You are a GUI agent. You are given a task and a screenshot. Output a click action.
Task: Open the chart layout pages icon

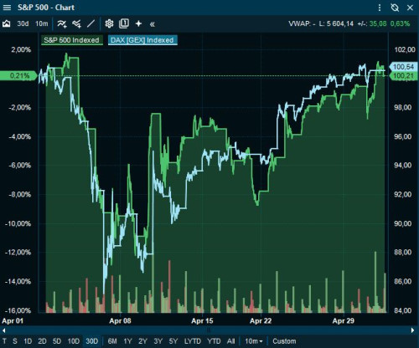(124, 23)
